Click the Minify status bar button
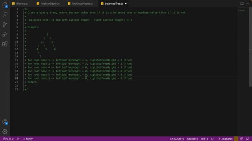The width and height of the screenshot is (252, 141). point(28,139)
